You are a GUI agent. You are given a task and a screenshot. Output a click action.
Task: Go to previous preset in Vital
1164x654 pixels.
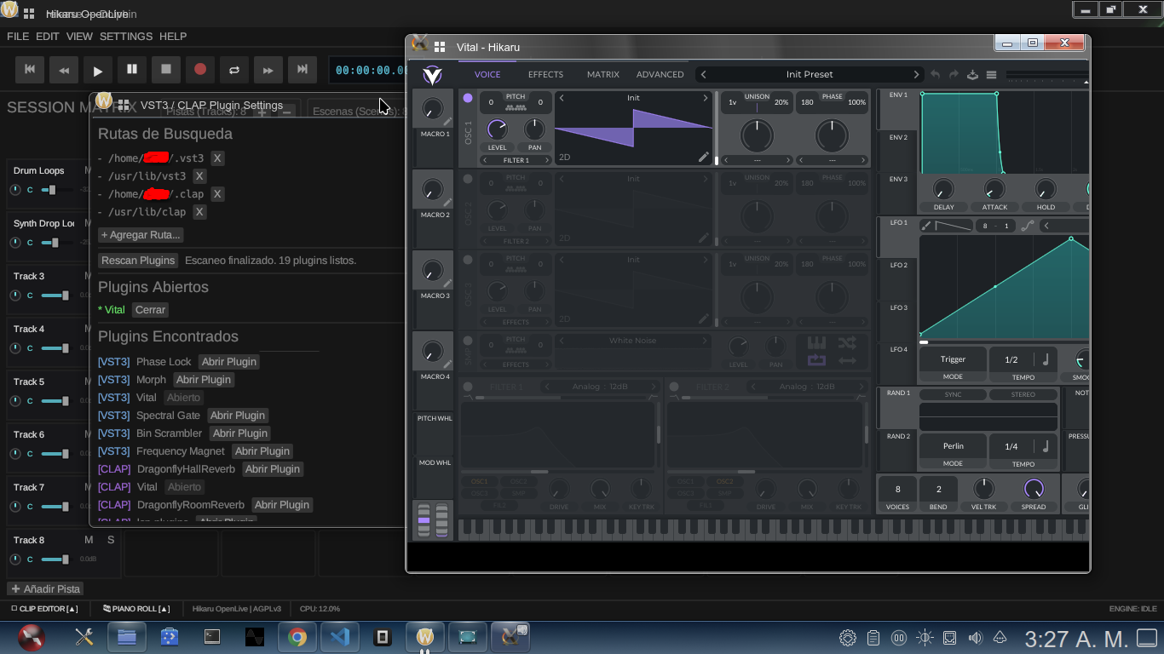704,75
